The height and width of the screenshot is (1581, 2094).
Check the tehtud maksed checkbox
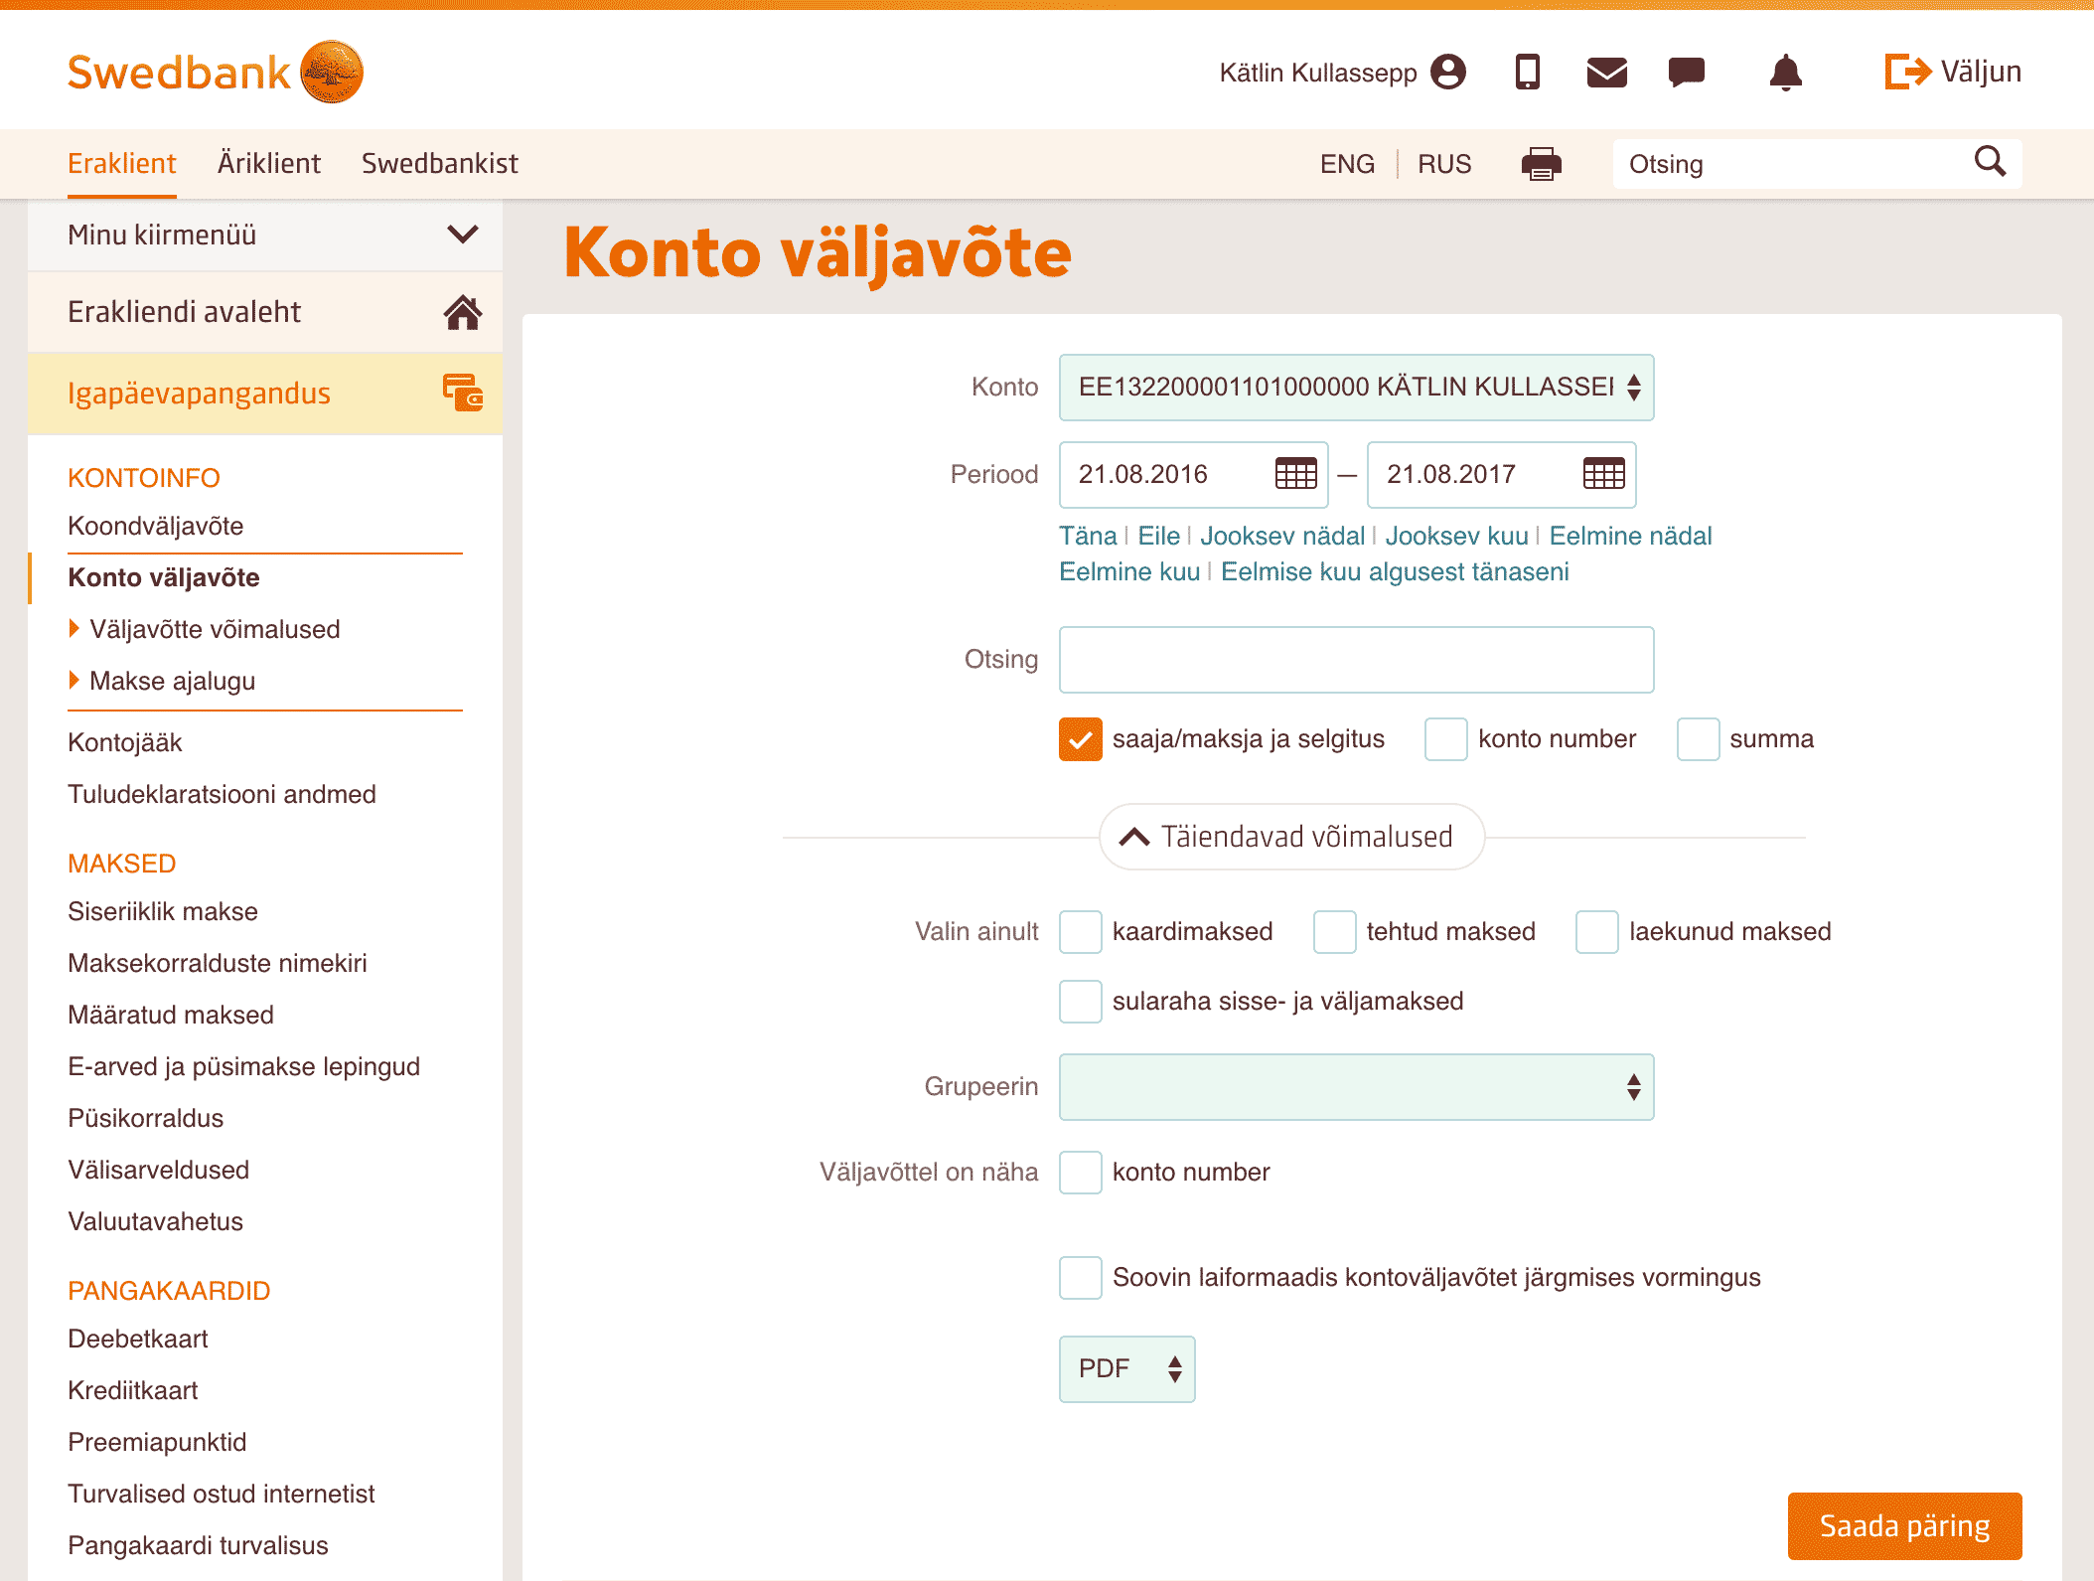1334,931
